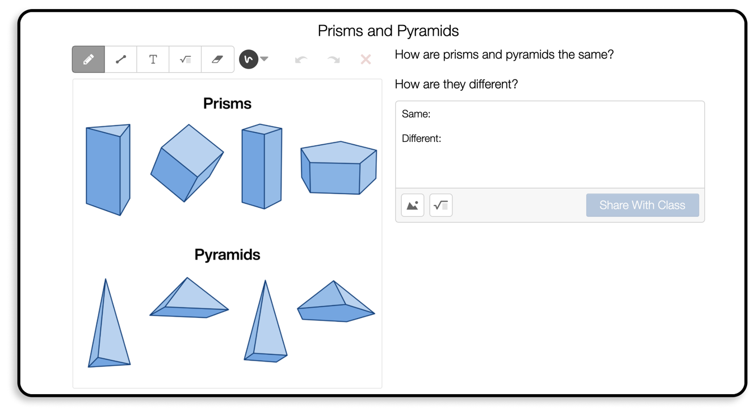755x410 pixels.
Task: Select the eraser tool
Action: (x=217, y=59)
